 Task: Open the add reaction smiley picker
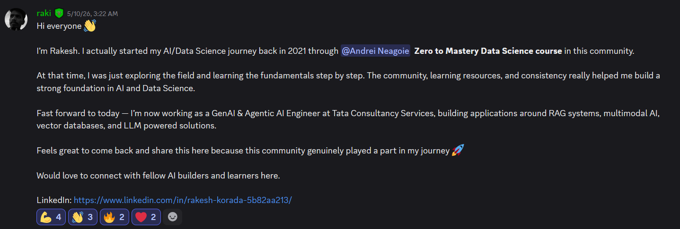(x=173, y=217)
